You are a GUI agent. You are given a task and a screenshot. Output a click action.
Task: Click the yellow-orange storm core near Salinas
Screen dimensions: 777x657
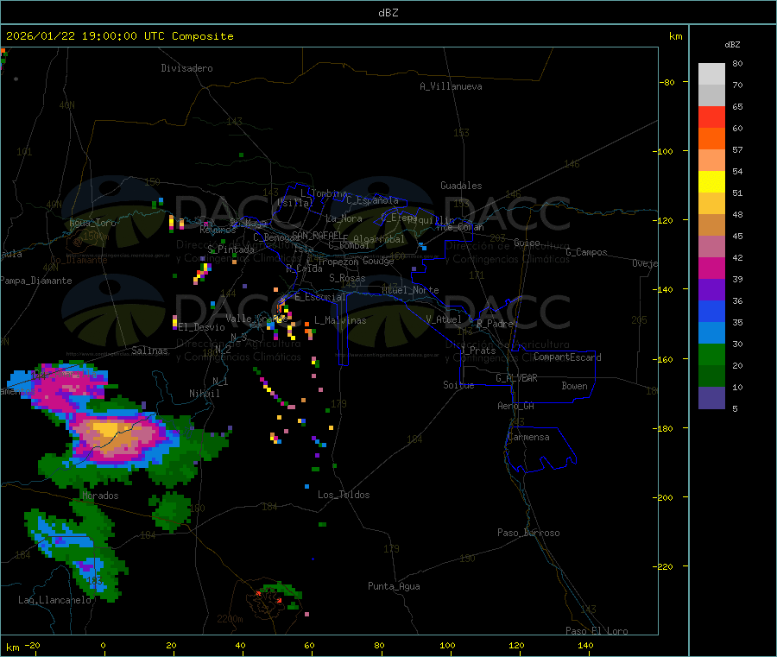[110, 431]
